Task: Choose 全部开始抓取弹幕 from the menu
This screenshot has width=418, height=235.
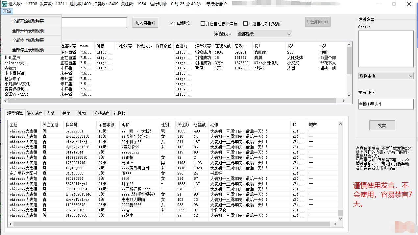Action: (28, 21)
